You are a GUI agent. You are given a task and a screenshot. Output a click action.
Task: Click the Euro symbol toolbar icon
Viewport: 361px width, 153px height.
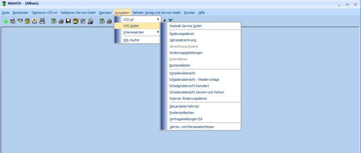(164, 20)
